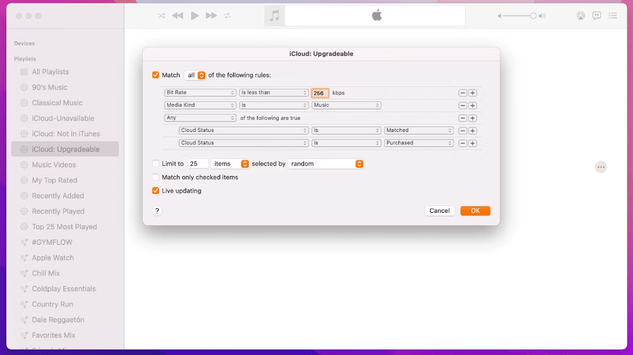Select Recently Played playlist
633x355 pixels.
pos(65,212)
